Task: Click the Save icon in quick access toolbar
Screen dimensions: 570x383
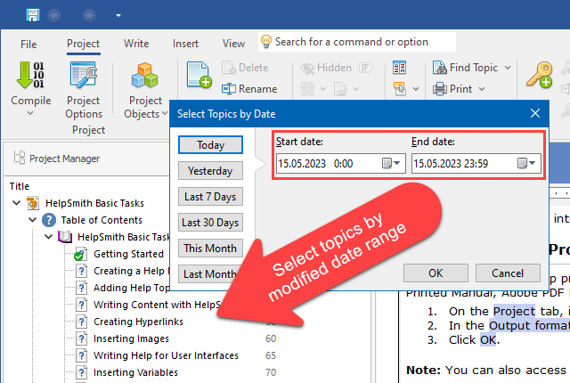Action: (33, 15)
